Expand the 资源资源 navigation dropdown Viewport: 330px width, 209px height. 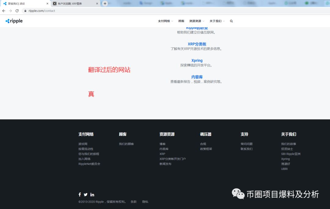[197, 21]
